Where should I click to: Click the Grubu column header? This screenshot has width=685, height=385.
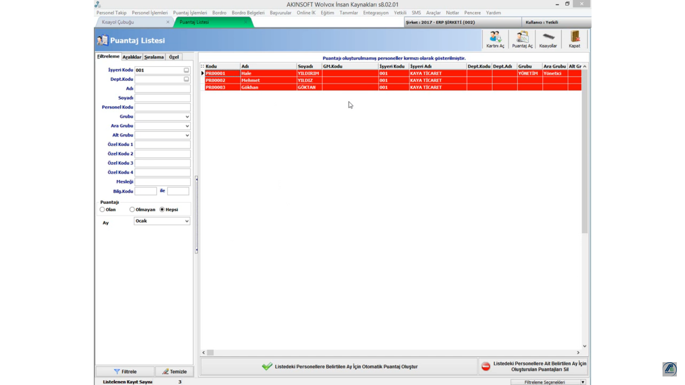pyautogui.click(x=529, y=66)
